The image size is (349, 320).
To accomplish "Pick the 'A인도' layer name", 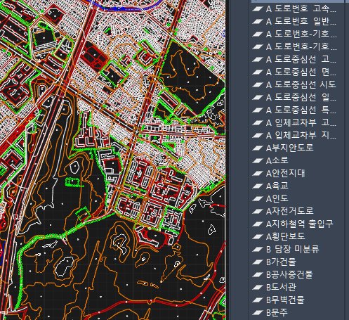I will 277,199.
